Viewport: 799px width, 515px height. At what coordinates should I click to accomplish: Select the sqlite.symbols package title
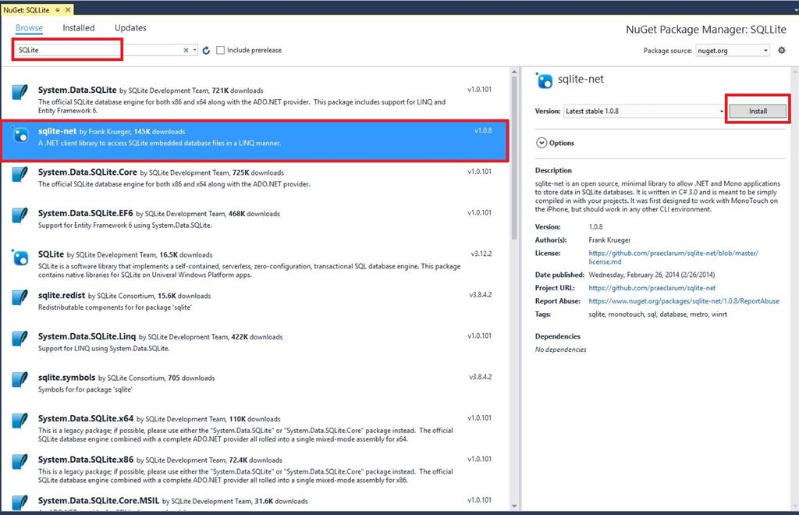[x=67, y=378]
